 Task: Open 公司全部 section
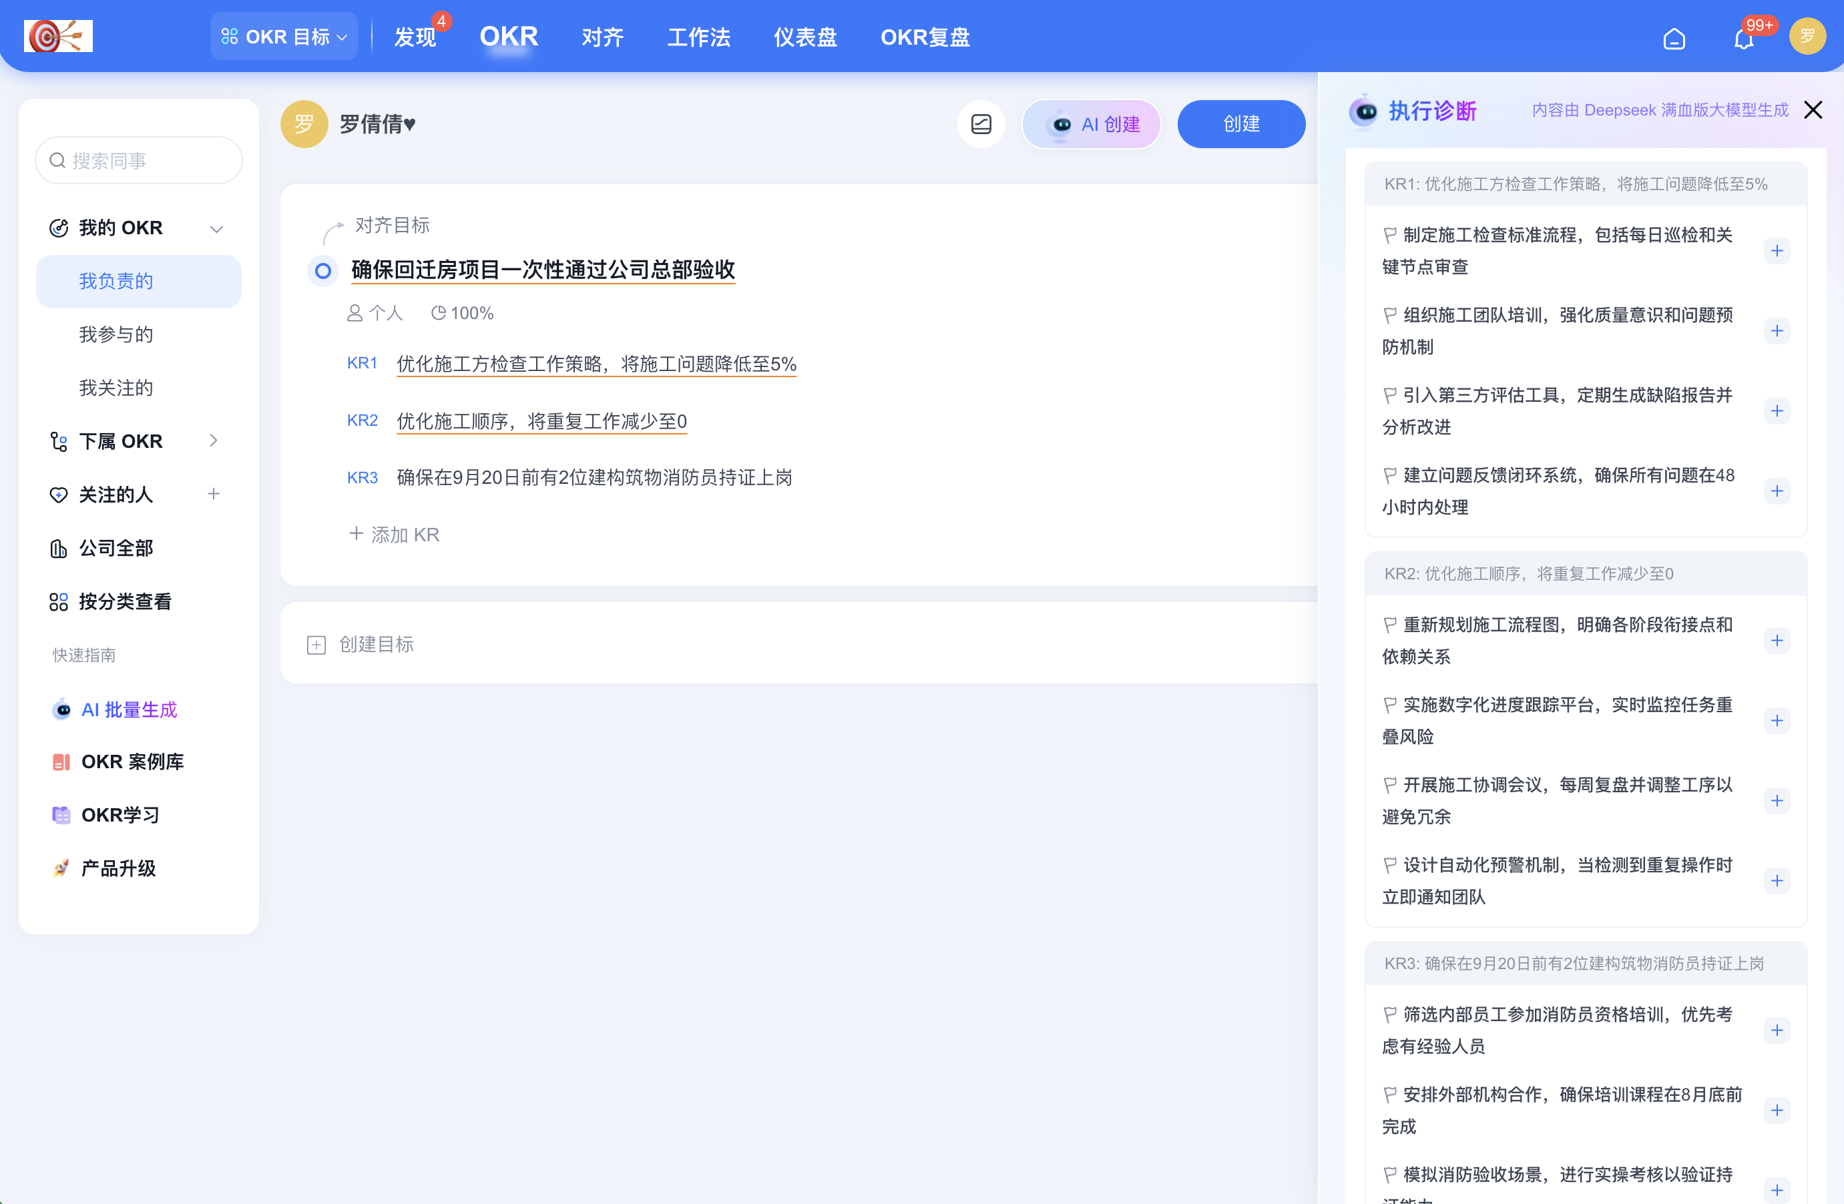(x=116, y=548)
